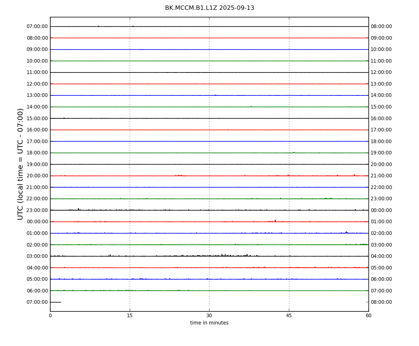Click the 'time in minutes' x-axis label

pos(209,323)
